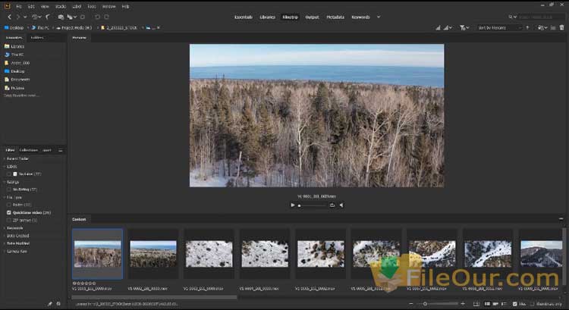569x310 pixels.
Task: Switch to the Collections tab
Action: click(x=29, y=150)
